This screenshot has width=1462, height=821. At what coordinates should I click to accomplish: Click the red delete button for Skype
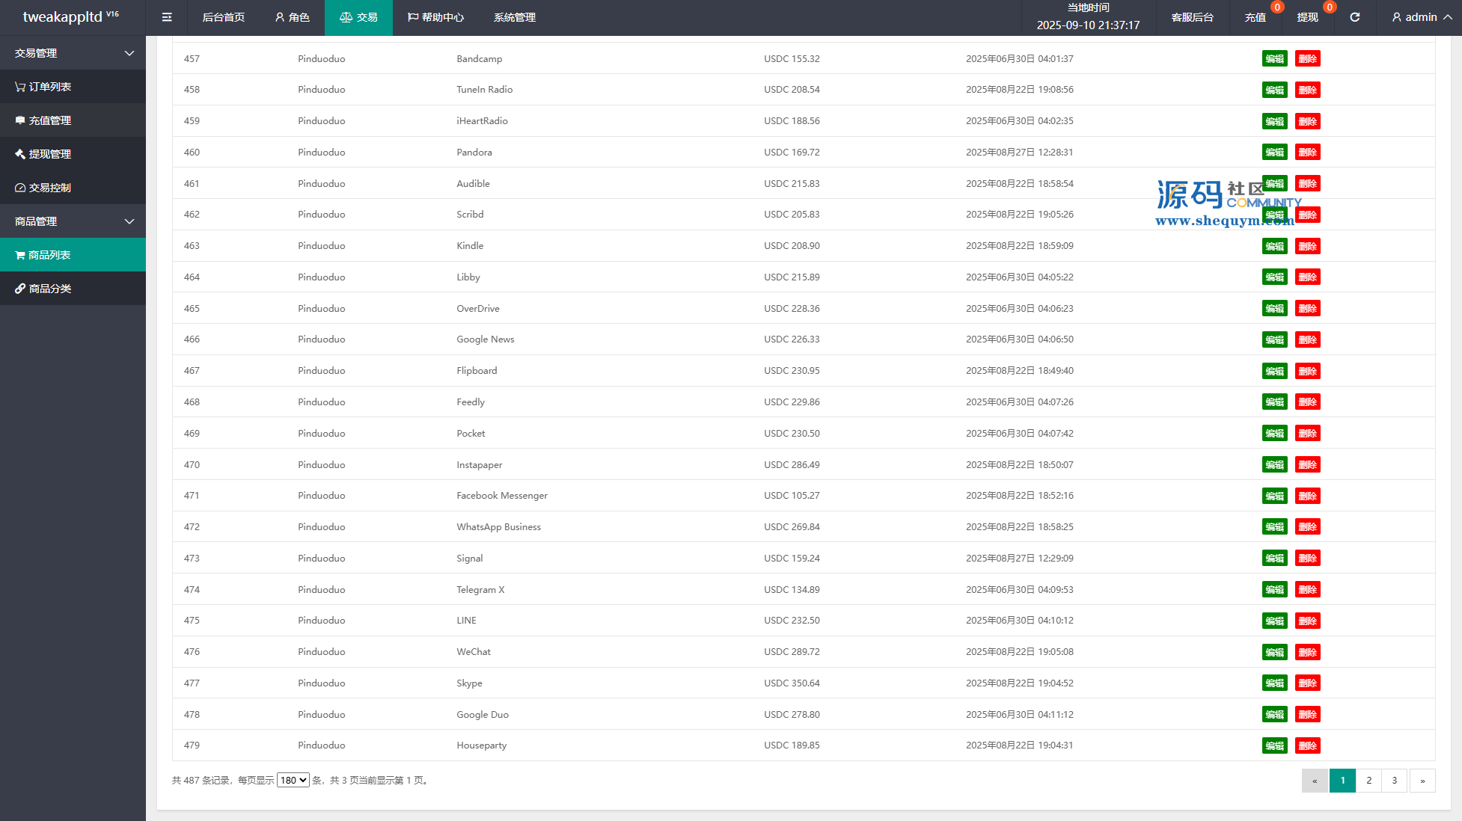click(1307, 683)
